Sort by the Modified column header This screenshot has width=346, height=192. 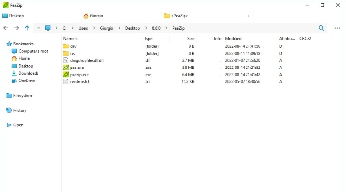click(233, 38)
